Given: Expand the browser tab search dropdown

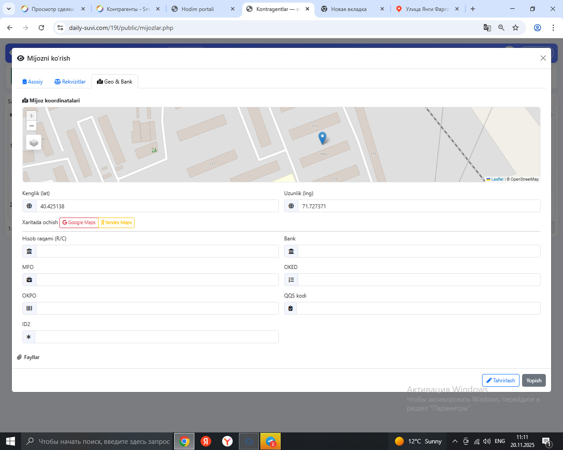Looking at the screenshot, I should point(9,9).
